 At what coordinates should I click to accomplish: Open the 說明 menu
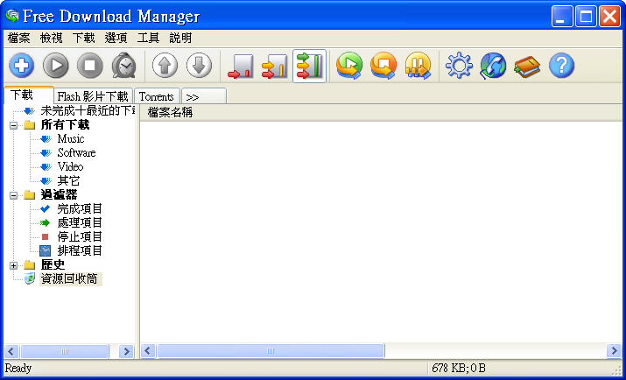[x=180, y=39]
